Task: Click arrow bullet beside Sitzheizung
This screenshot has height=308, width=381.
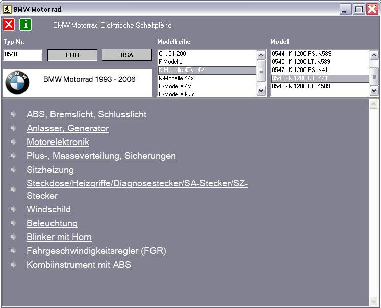Action: coord(13,170)
